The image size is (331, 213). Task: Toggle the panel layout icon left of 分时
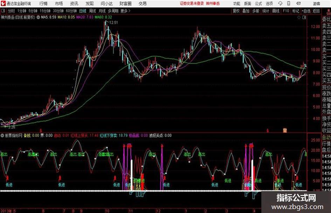click(3, 11)
